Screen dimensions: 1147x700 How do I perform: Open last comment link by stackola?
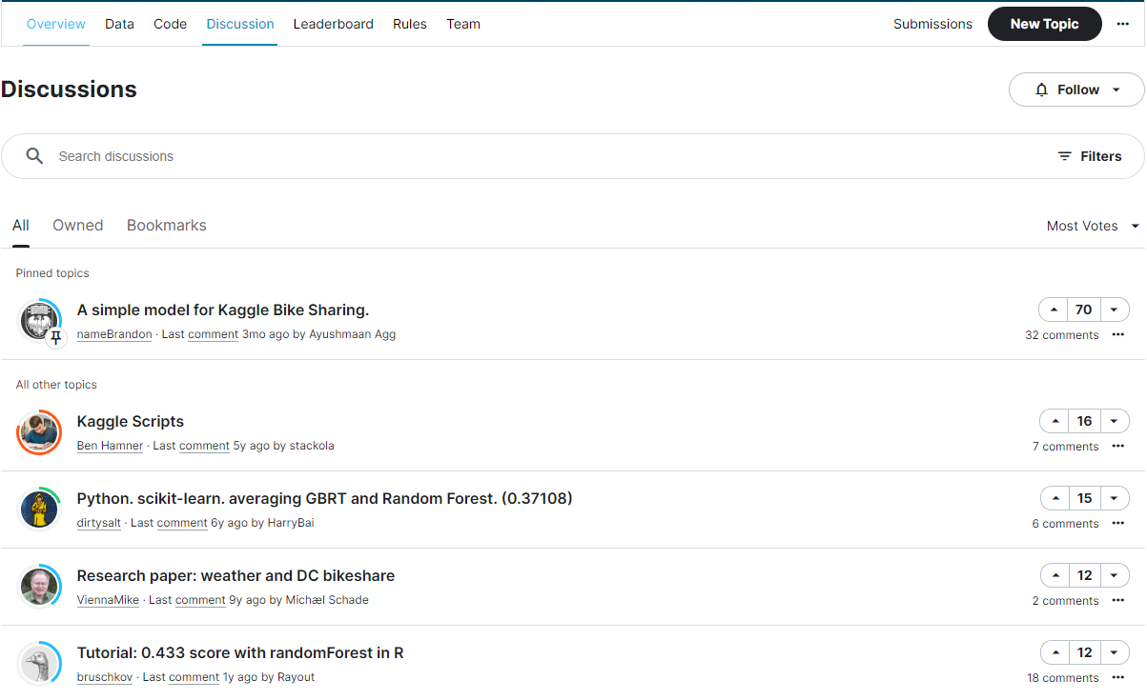pos(204,446)
